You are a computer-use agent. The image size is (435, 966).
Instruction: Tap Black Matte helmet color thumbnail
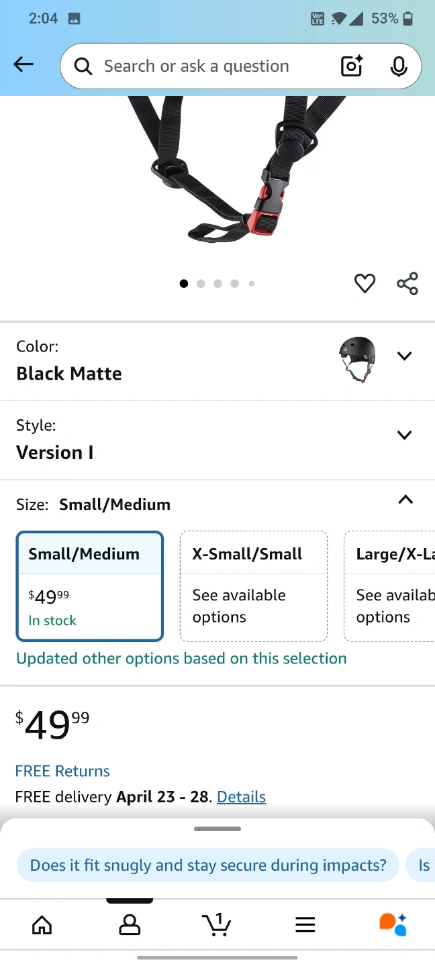357,359
